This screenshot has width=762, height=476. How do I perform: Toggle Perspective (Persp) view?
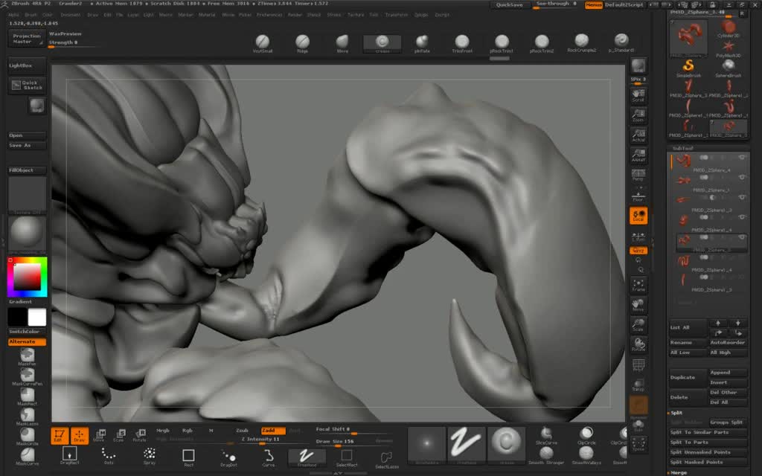pos(638,175)
